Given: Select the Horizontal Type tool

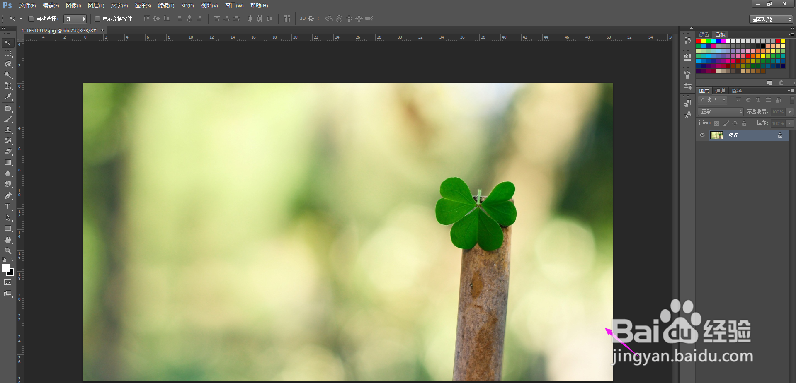Looking at the screenshot, I should pos(8,207).
